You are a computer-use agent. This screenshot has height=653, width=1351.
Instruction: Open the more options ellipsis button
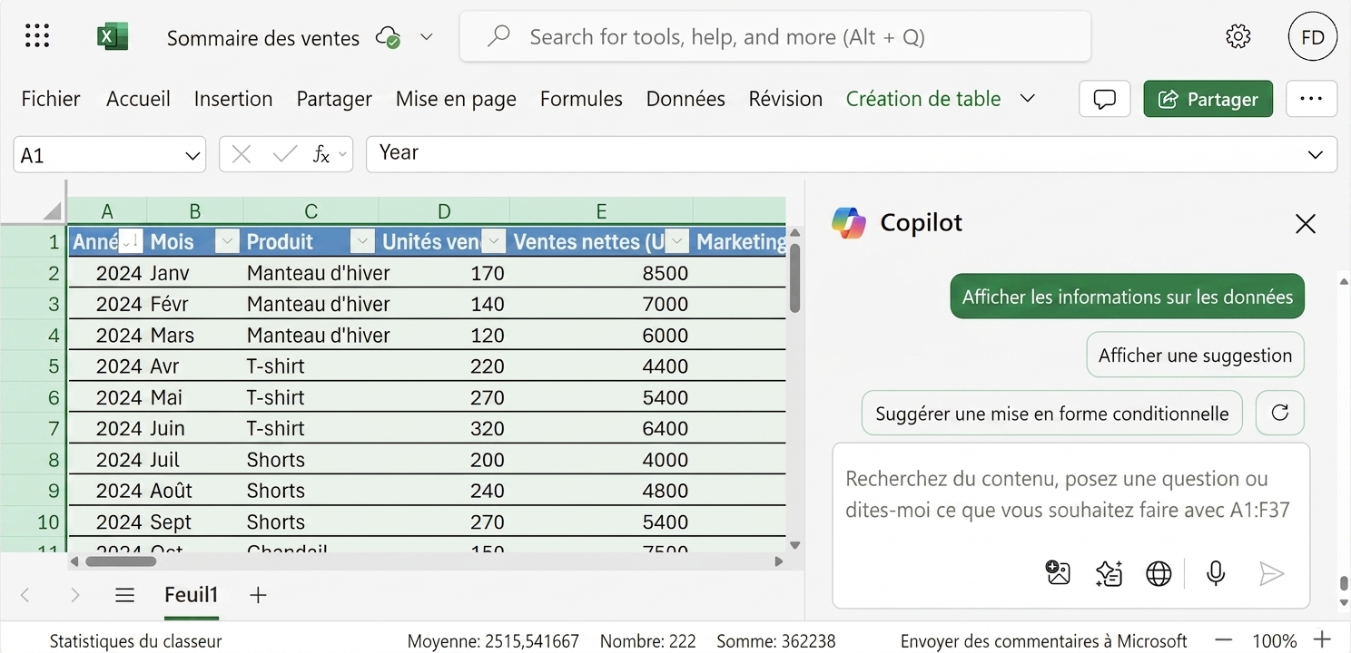click(x=1311, y=99)
